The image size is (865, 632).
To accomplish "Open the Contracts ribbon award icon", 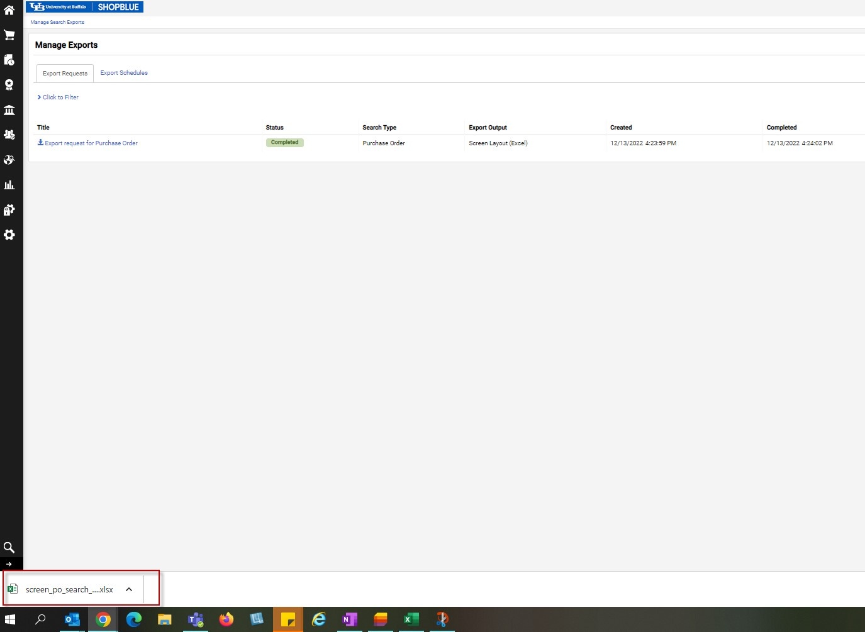I will (9, 85).
